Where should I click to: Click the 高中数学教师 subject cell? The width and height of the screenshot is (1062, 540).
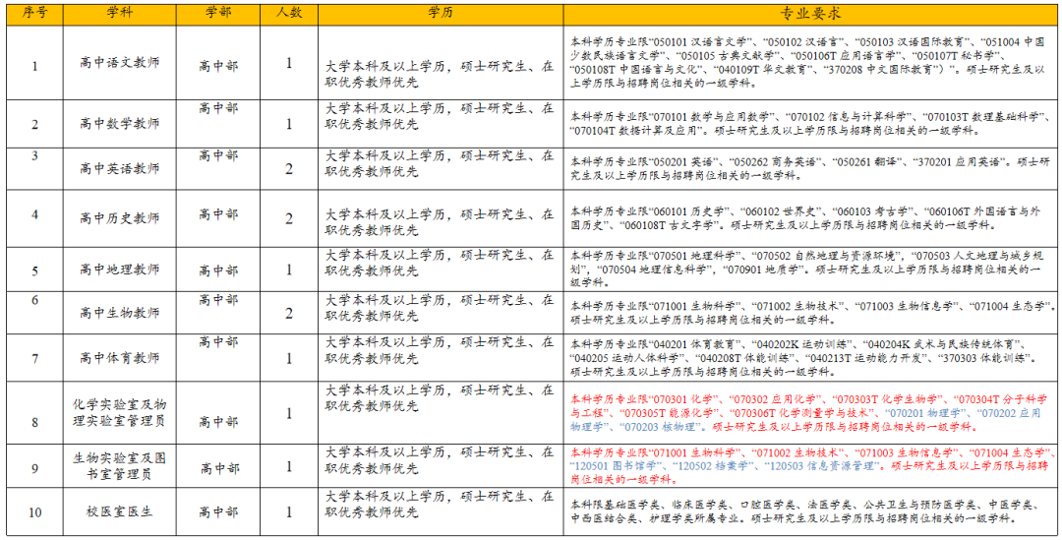pos(119,124)
